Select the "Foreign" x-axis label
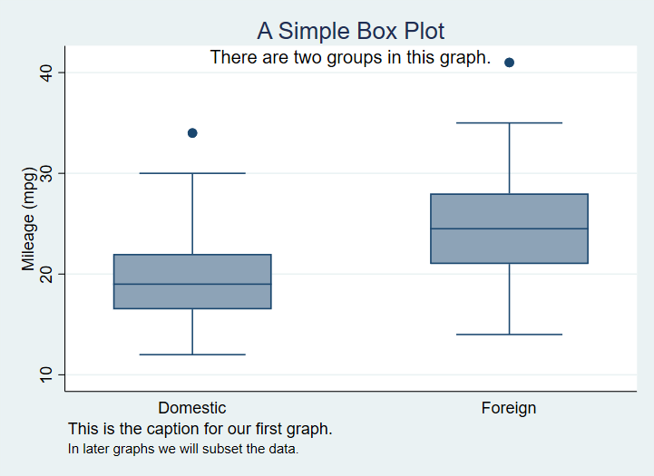The width and height of the screenshot is (654, 476). (509, 408)
